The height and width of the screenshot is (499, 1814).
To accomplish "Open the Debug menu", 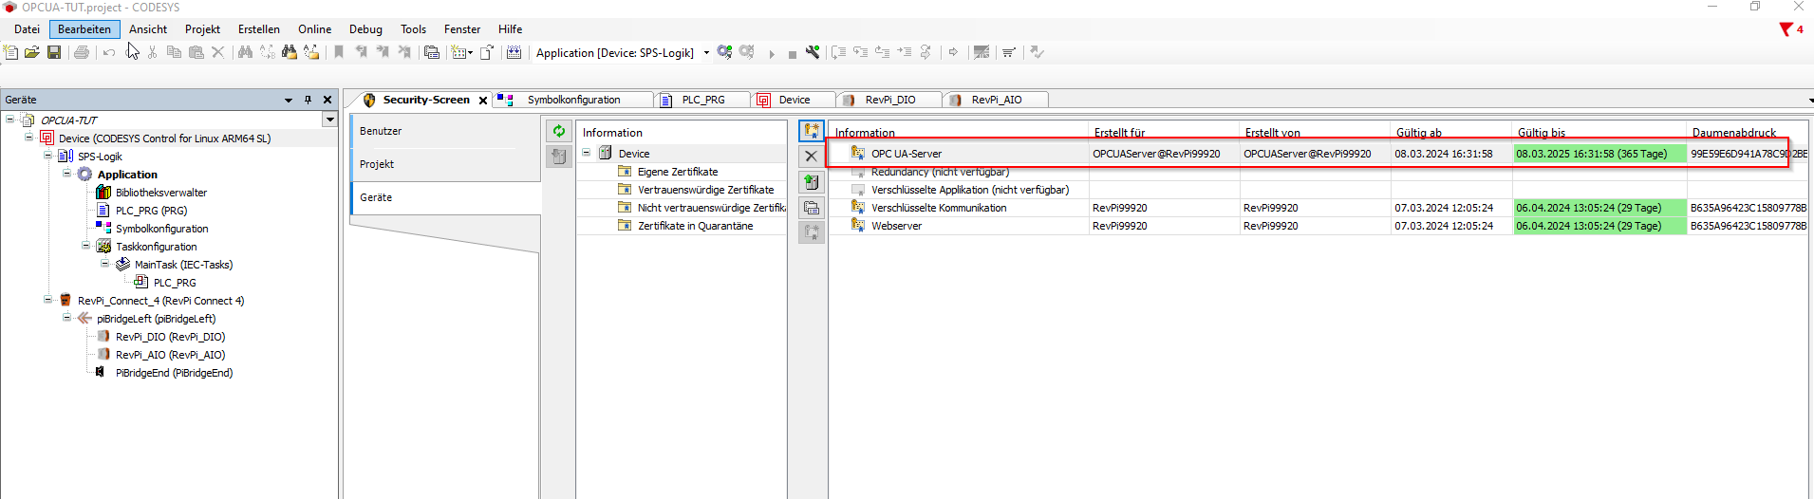I will [365, 29].
